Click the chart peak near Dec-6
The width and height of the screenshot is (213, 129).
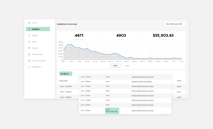[x=71, y=44]
